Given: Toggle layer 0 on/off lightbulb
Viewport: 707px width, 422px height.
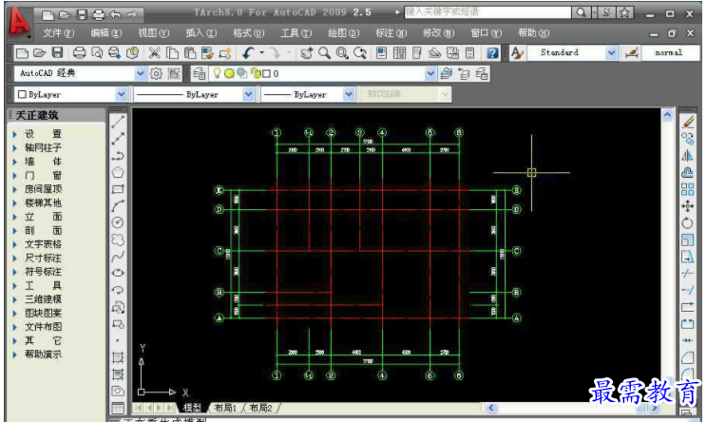Looking at the screenshot, I should pyautogui.click(x=217, y=73).
